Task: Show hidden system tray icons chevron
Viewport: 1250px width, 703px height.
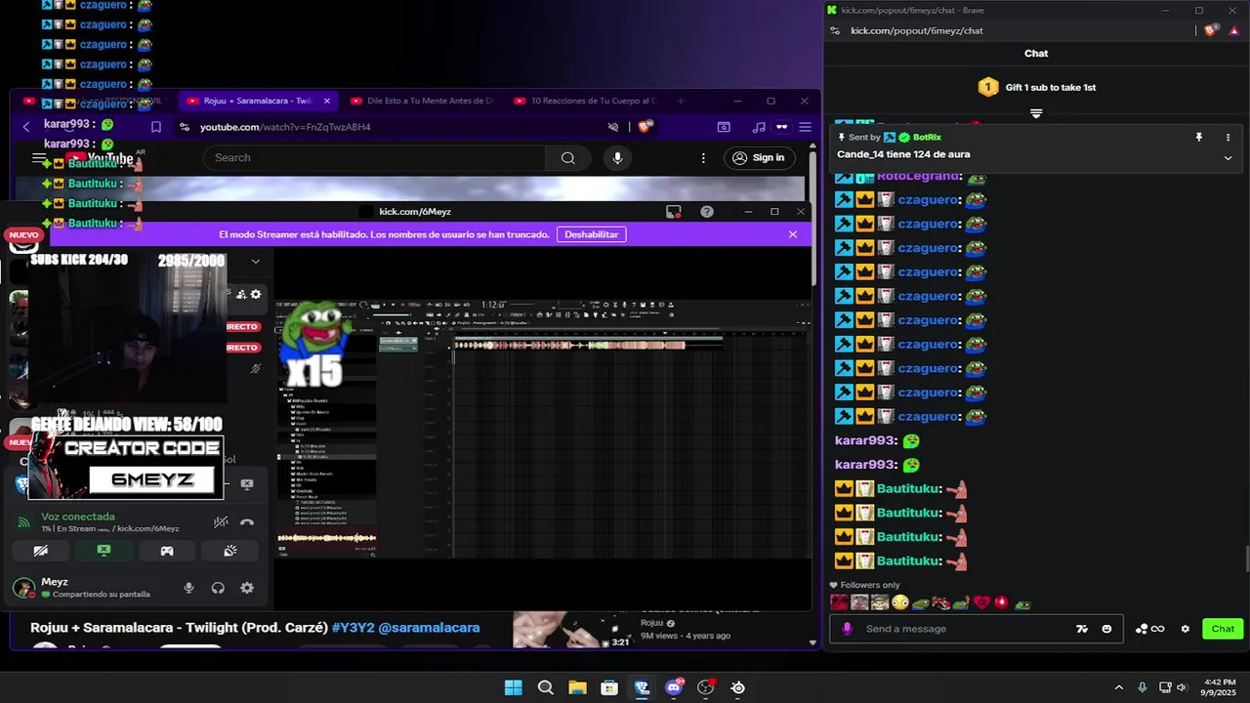Action: coord(1119,687)
